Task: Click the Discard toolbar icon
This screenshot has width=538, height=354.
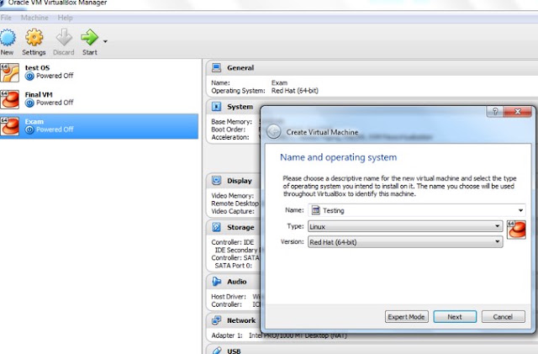Action: [64, 37]
